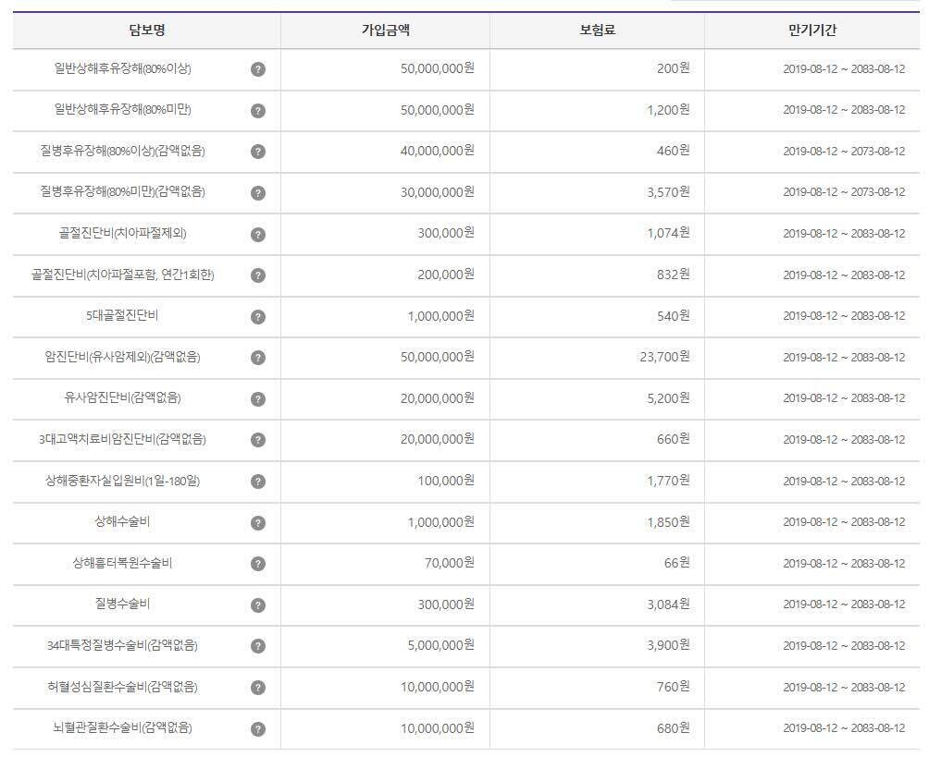Viewport: 929px width, 757px height.
Task: Click question mark beside 뇌혈관질환수술비(감액없음)
Action: pos(258,728)
